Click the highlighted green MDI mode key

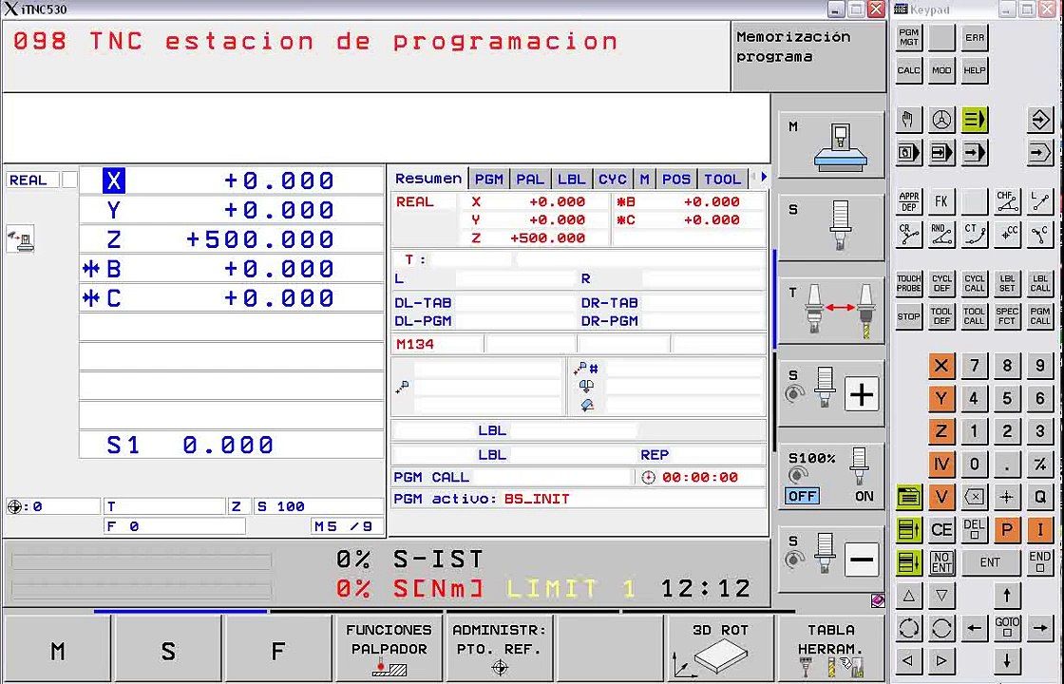(x=974, y=120)
